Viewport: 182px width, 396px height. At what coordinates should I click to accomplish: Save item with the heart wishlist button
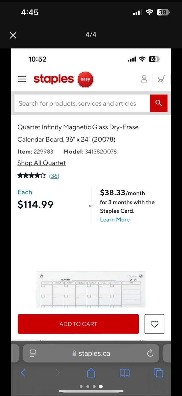[x=154, y=324]
